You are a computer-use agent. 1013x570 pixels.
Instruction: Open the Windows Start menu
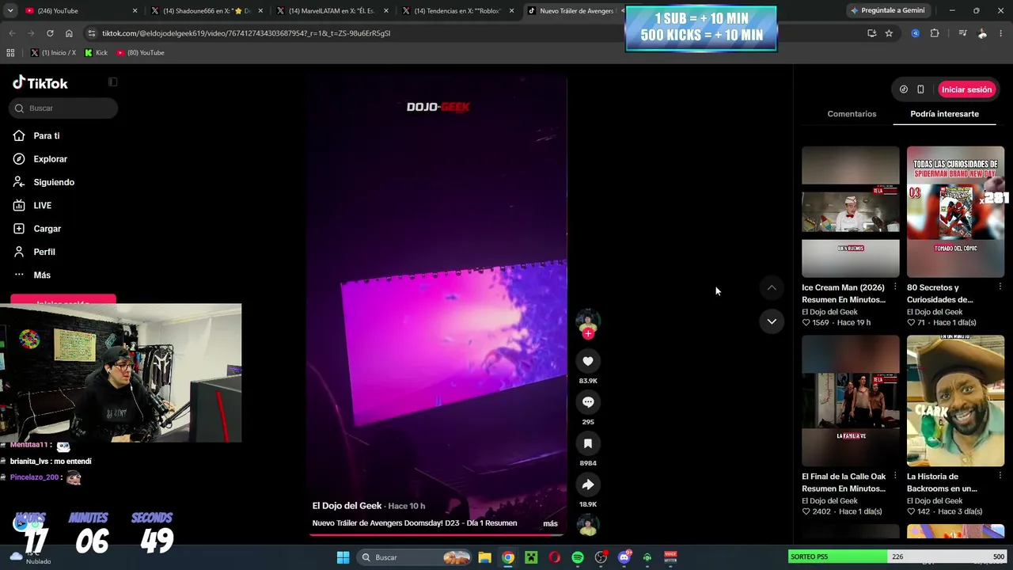click(343, 557)
